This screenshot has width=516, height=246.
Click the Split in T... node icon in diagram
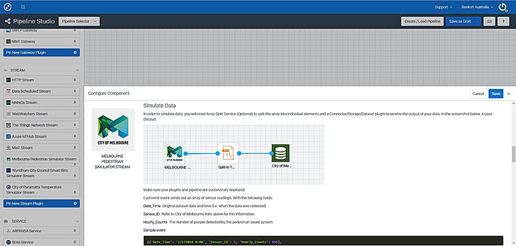pos(228,154)
